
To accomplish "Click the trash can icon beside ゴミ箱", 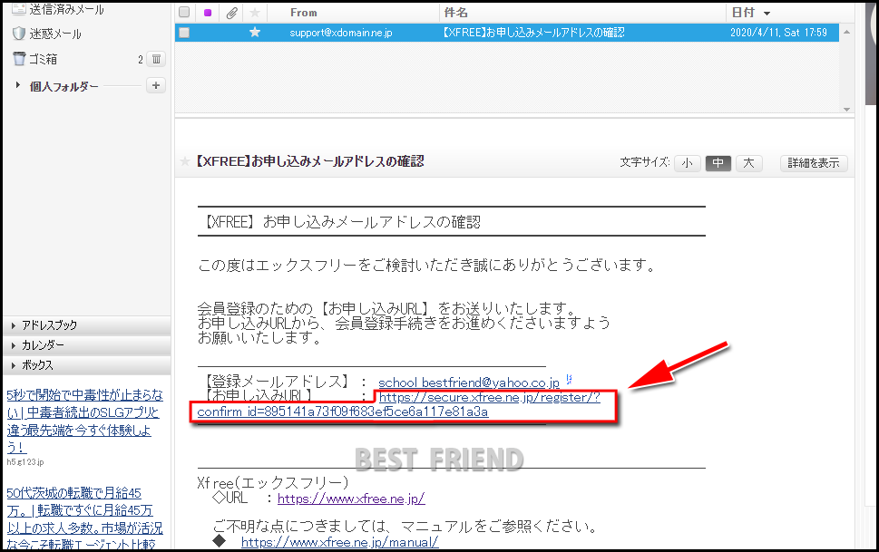I will click(19, 58).
